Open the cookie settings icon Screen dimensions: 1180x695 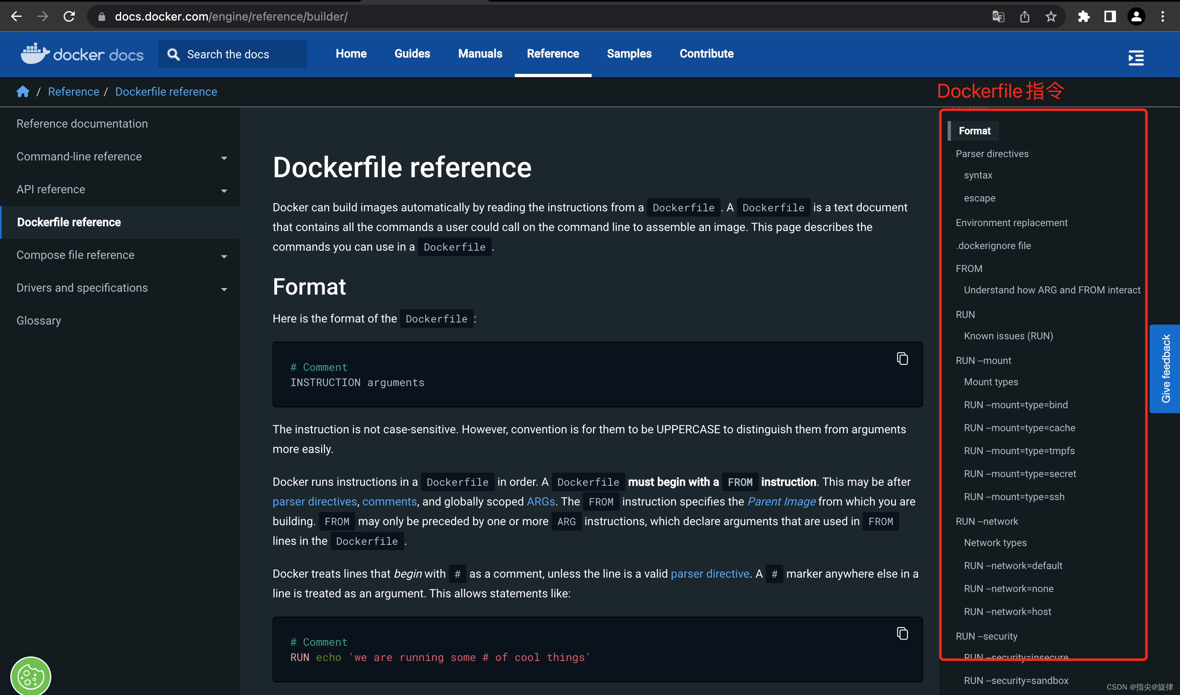(30, 676)
